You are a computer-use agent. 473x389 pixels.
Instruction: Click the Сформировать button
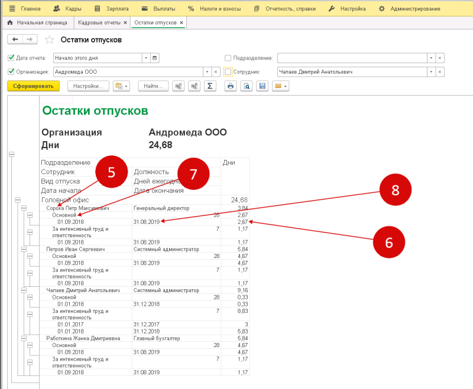pos(33,86)
